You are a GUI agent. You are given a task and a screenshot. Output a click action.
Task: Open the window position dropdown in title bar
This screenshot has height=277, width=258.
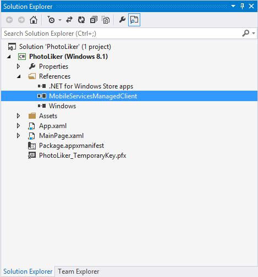[233, 6]
